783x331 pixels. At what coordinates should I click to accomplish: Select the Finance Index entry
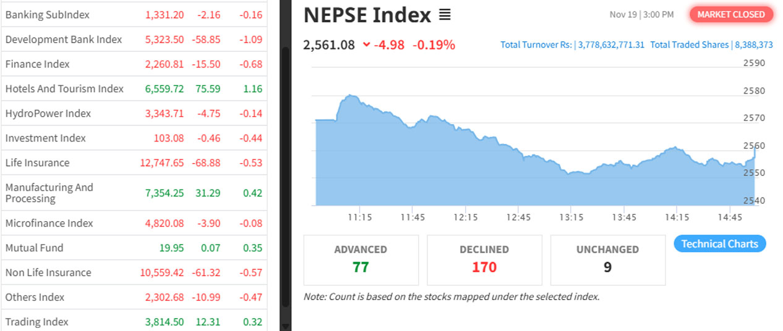point(38,64)
